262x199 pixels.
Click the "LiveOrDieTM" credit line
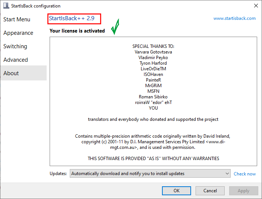153,69
